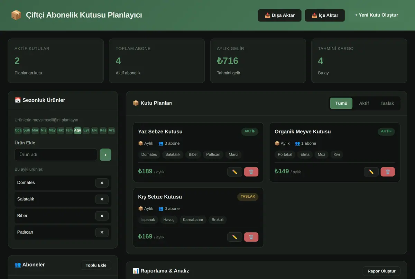Remove Biber from this month's products
This screenshot has height=279, width=415.
102,216
